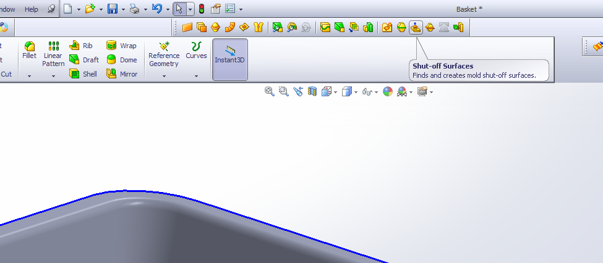Viewport: 603px width, 263px height.
Task: Undo the last action with the blue arrow icon
Action: click(157, 9)
